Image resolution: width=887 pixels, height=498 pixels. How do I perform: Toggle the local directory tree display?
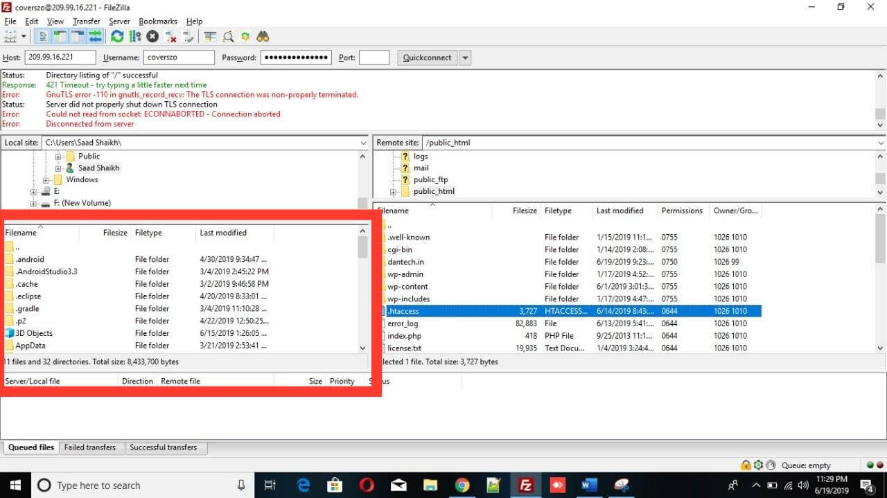pyautogui.click(x=60, y=37)
